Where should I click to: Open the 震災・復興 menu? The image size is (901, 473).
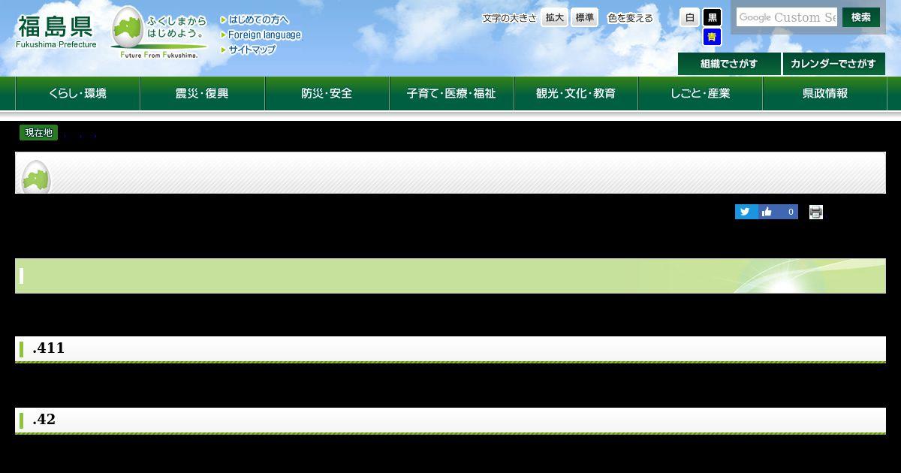coord(202,94)
